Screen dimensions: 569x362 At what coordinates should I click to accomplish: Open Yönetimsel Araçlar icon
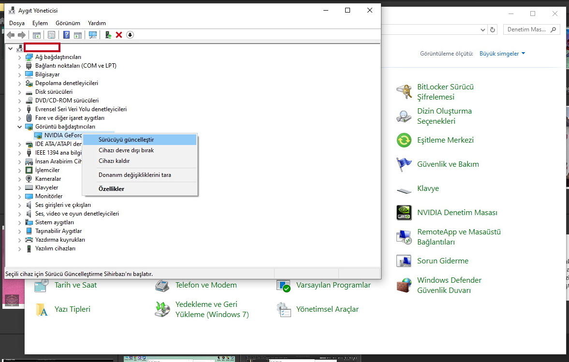tap(283, 309)
